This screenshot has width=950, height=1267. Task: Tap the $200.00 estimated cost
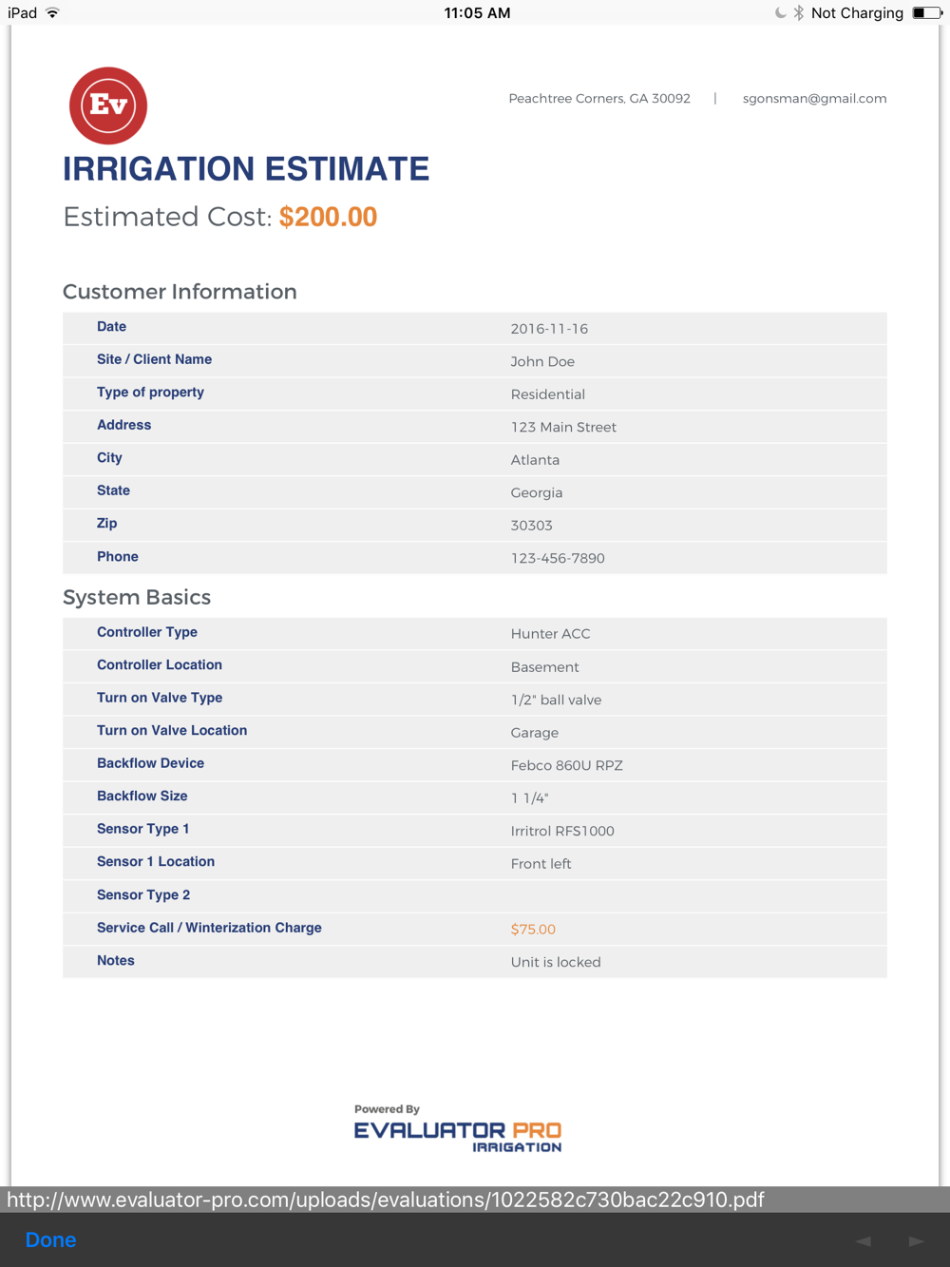coord(328,217)
